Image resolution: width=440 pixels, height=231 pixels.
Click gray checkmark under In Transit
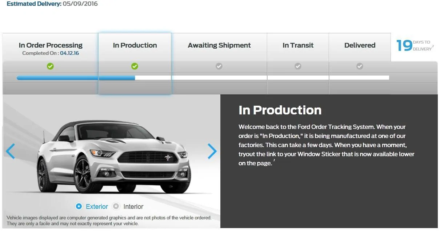tap(298, 66)
